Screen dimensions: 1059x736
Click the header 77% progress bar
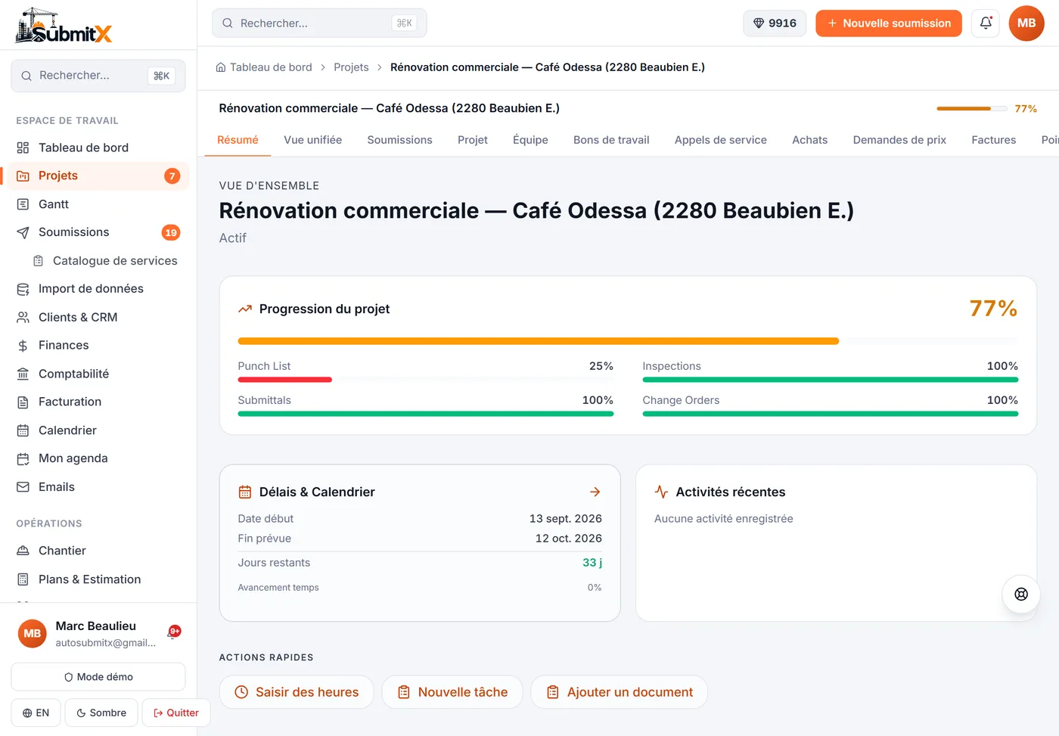tap(972, 109)
